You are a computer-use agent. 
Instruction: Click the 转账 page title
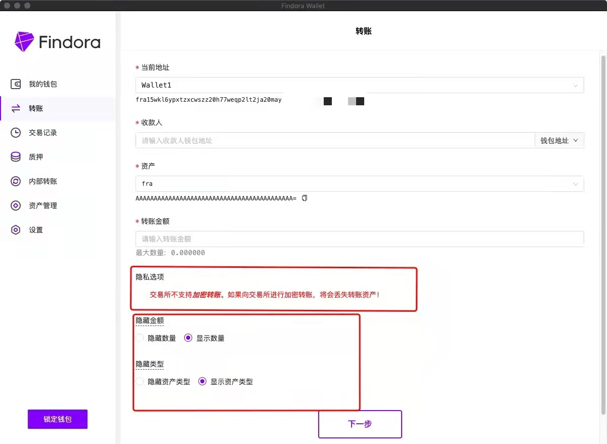point(364,31)
